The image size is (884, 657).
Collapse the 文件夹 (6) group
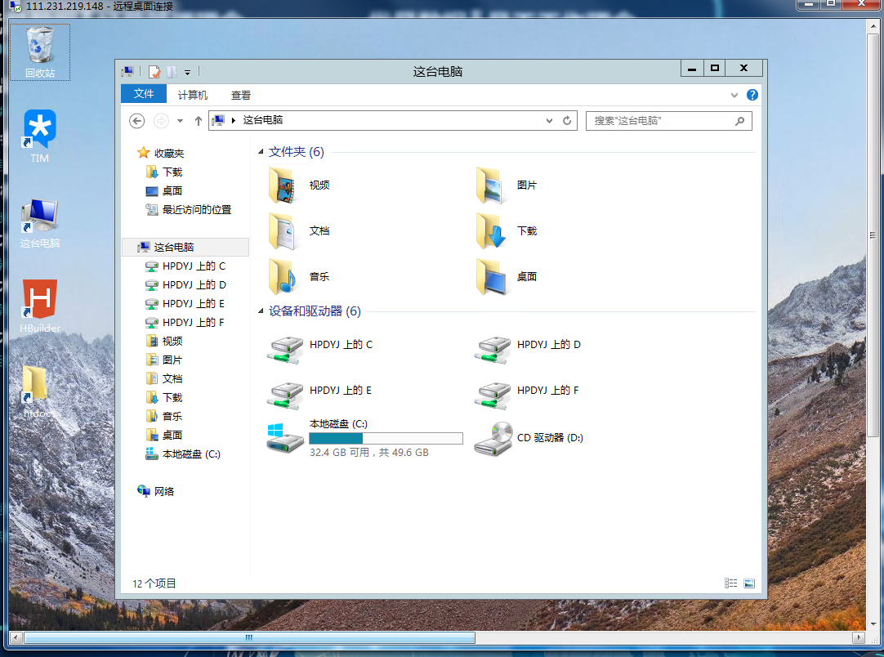tap(261, 152)
